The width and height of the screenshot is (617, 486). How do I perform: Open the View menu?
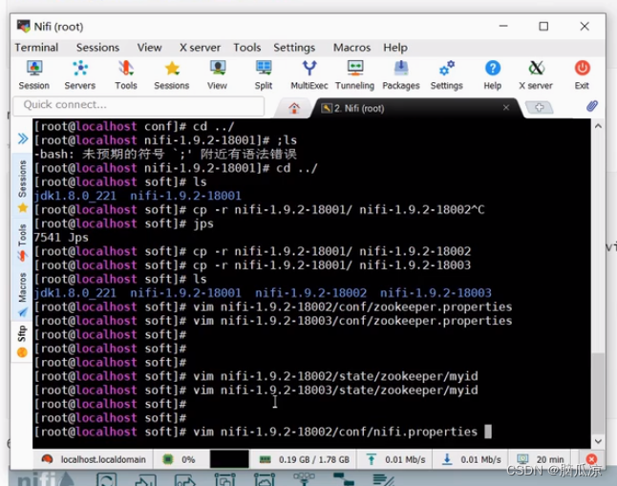tap(149, 48)
